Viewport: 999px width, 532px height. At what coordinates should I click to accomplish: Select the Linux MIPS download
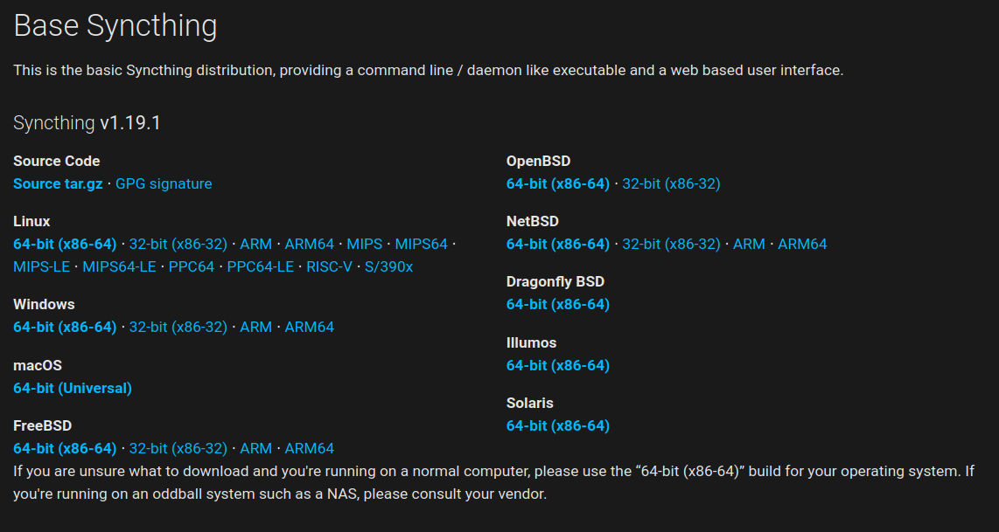(365, 245)
